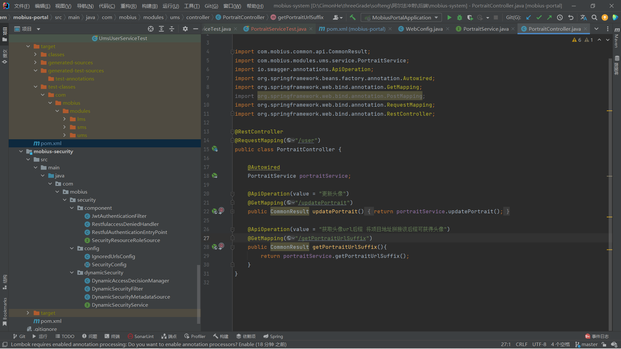Expand the lms test-classes folder
This screenshot has width=621, height=349.
(65, 119)
